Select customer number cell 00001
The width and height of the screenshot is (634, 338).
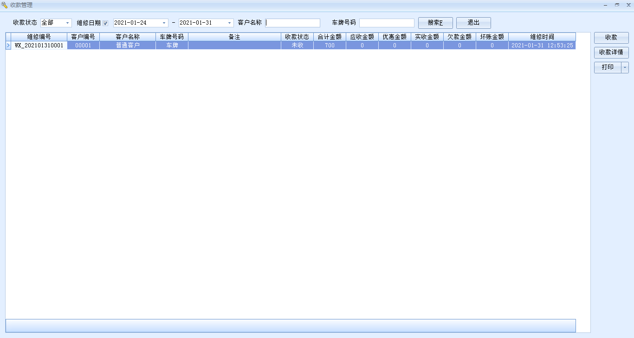[x=84, y=45]
